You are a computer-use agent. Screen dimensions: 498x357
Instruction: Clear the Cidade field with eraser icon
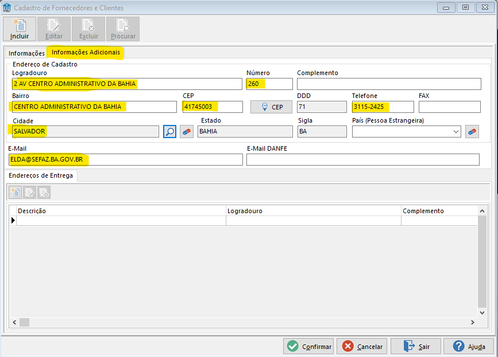click(x=187, y=131)
